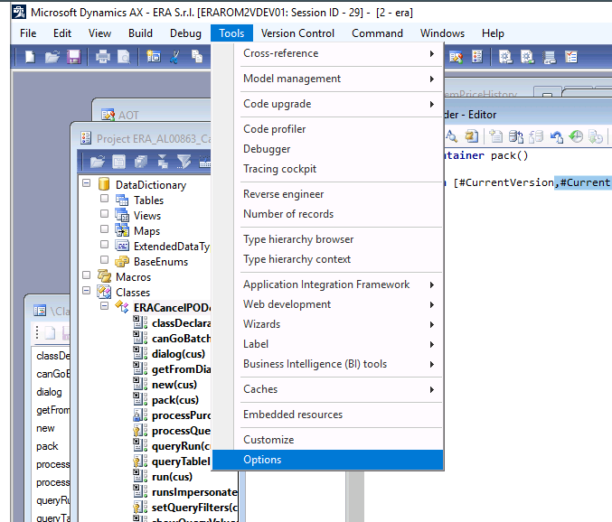Open the Version Control menu
The height and width of the screenshot is (522, 612).
297,33
